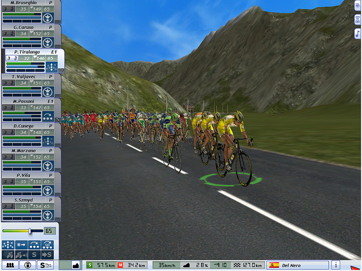Open the info 'i' button
362x271 pixels.
336,265
